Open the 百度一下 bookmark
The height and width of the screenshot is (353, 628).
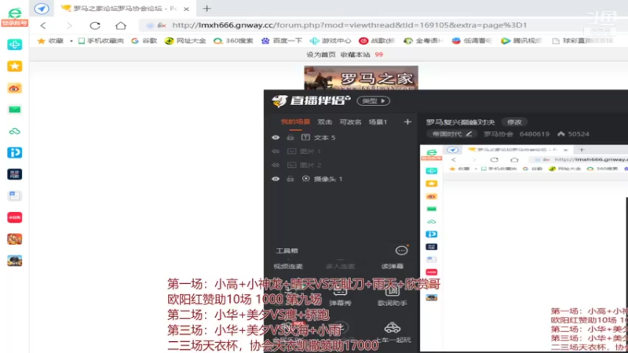coord(282,41)
